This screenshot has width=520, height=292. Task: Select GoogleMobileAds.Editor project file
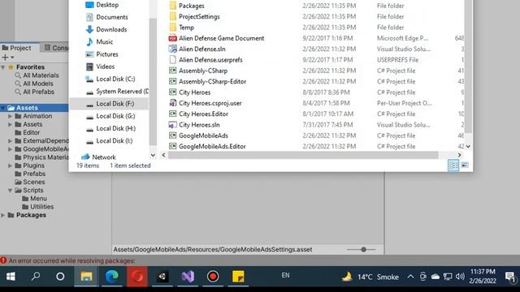[212, 146]
